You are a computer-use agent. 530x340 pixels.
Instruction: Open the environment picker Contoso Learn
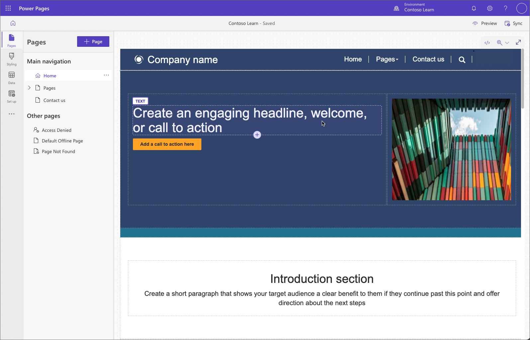pyautogui.click(x=414, y=8)
